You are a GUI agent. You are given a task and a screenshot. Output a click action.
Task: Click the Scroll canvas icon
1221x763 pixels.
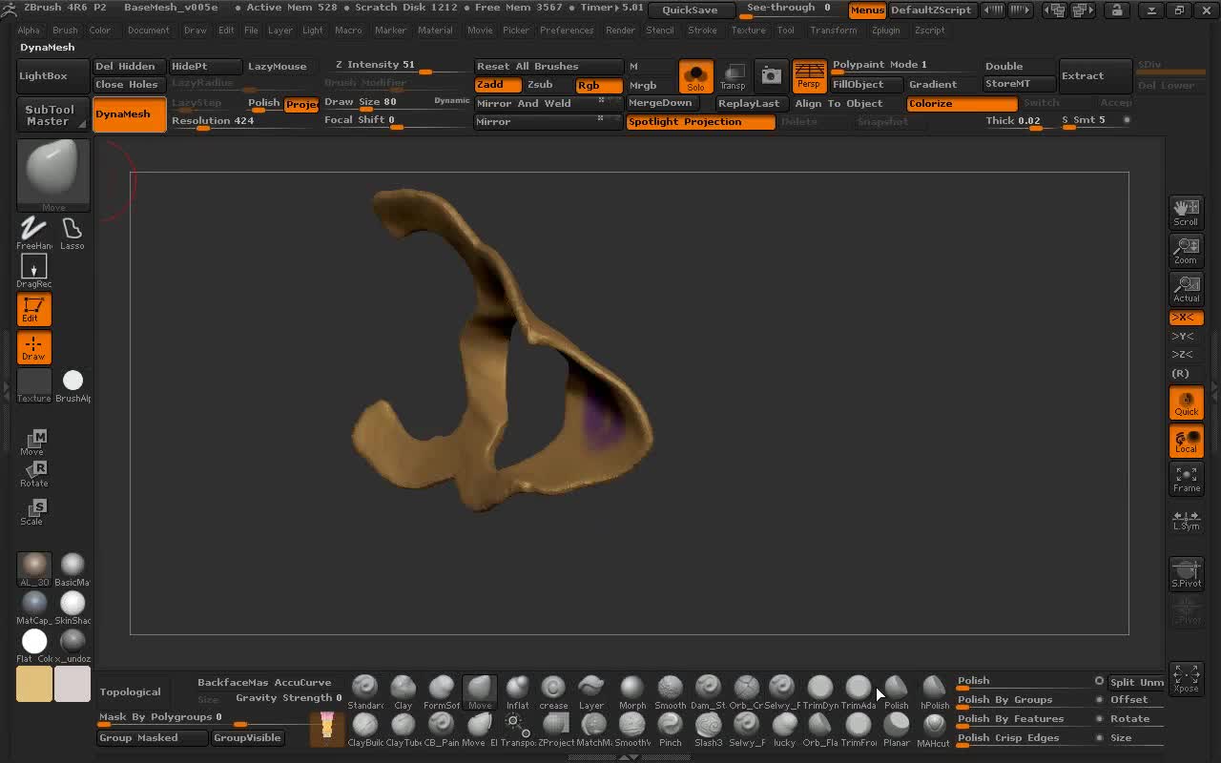(x=1186, y=212)
